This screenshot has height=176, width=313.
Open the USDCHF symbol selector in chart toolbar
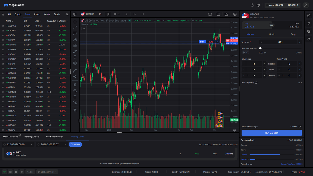point(88,14)
